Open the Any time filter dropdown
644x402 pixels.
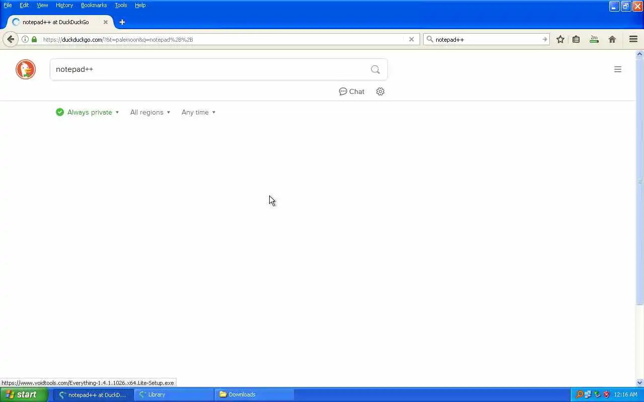pos(198,112)
